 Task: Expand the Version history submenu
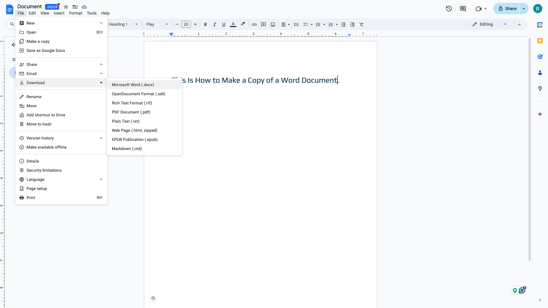click(61, 138)
